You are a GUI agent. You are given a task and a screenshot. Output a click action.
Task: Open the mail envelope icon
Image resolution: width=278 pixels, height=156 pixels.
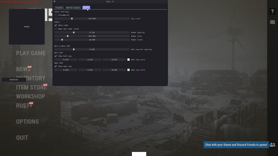pos(272,22)
